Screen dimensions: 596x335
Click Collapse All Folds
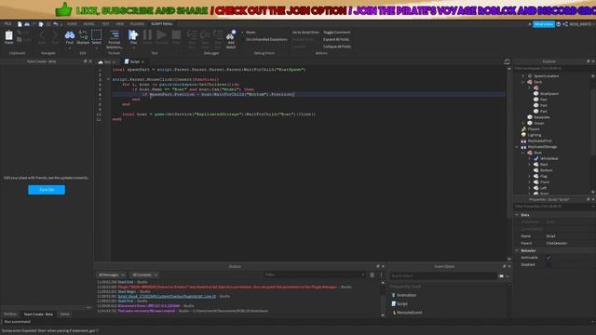(337, 47)
